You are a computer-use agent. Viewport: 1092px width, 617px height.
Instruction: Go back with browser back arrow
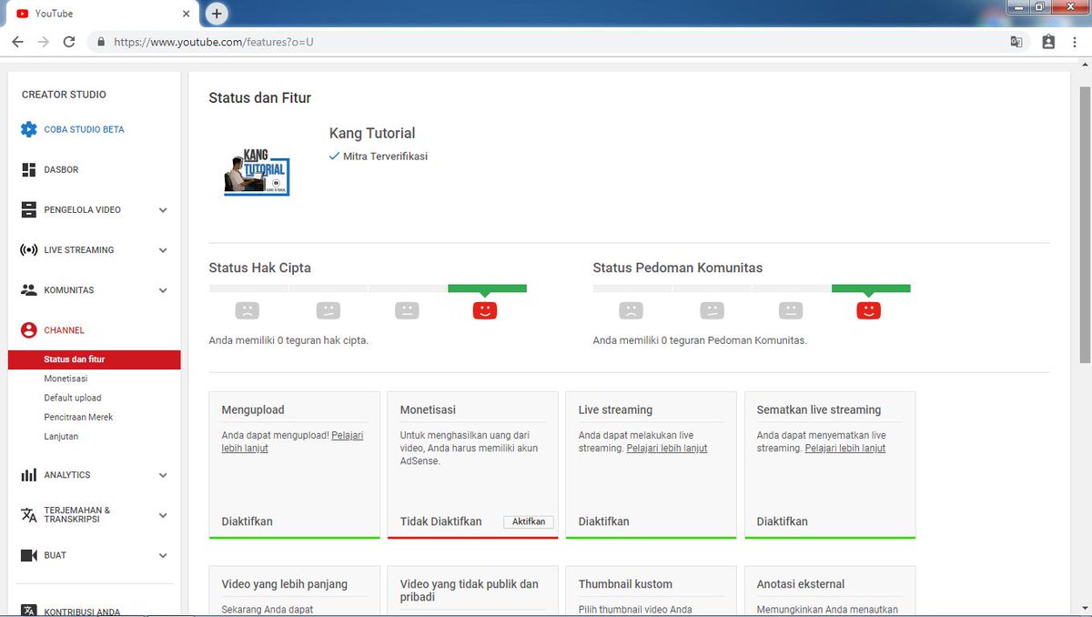click(x=17, y=42)
